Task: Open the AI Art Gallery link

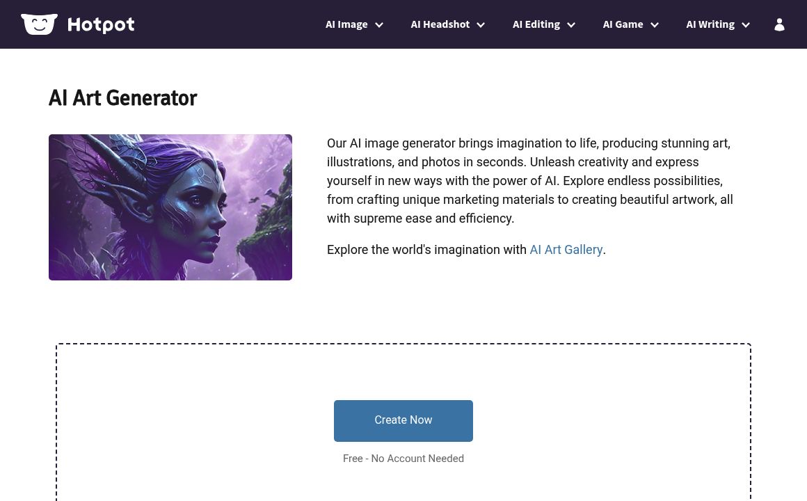Action: point(566,249)
